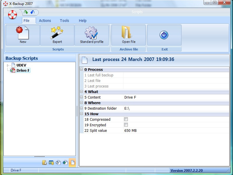Click the 18 Compressed label

click(x=97, y=120)
